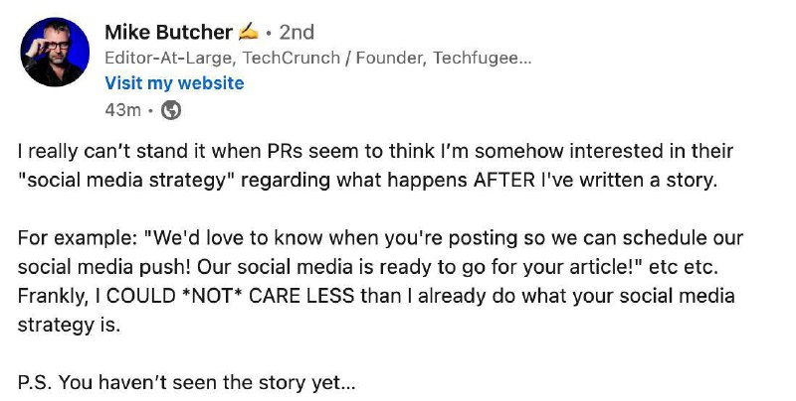796x401 pixels.
Task: Click the COULD *NOT* CARE LESS text
Action: tap(230, 296)
